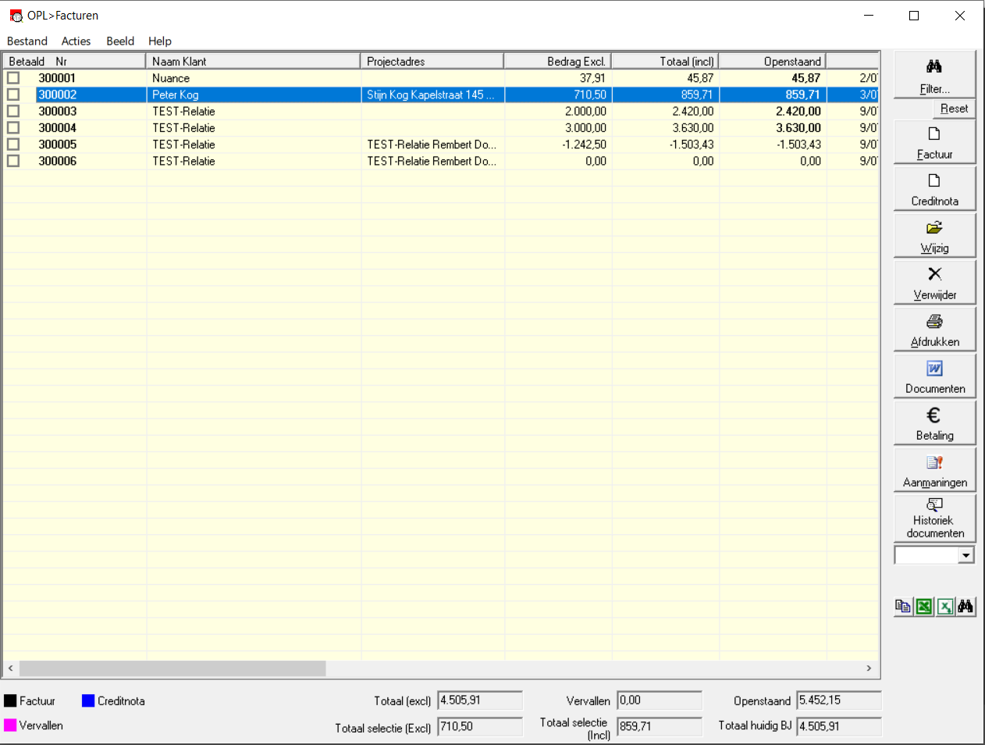Screen dimensions: 985x745
Task: Click the Nr column header
Action: click(61, 61)
